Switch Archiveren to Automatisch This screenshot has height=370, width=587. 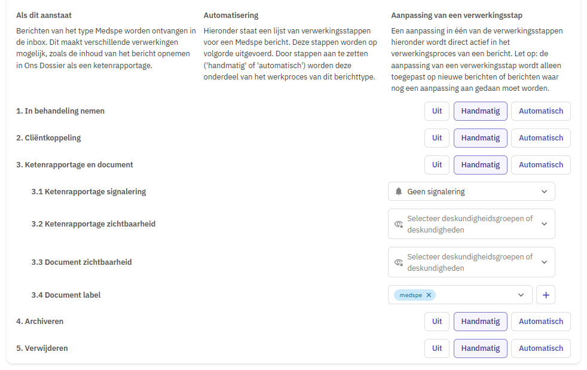tap(540, 322)
